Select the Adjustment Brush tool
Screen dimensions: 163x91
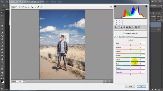coord(35,7)
